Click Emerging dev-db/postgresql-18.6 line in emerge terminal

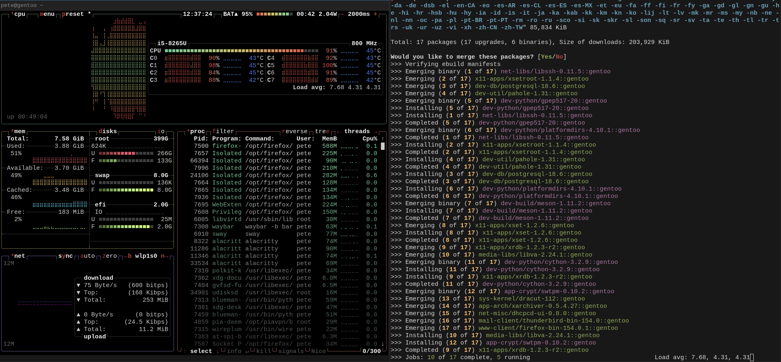[x=488, y=86]
